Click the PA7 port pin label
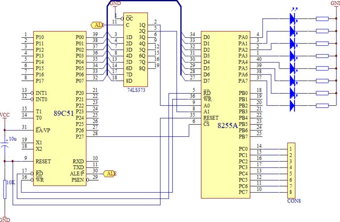 click(x=243, y=81)
